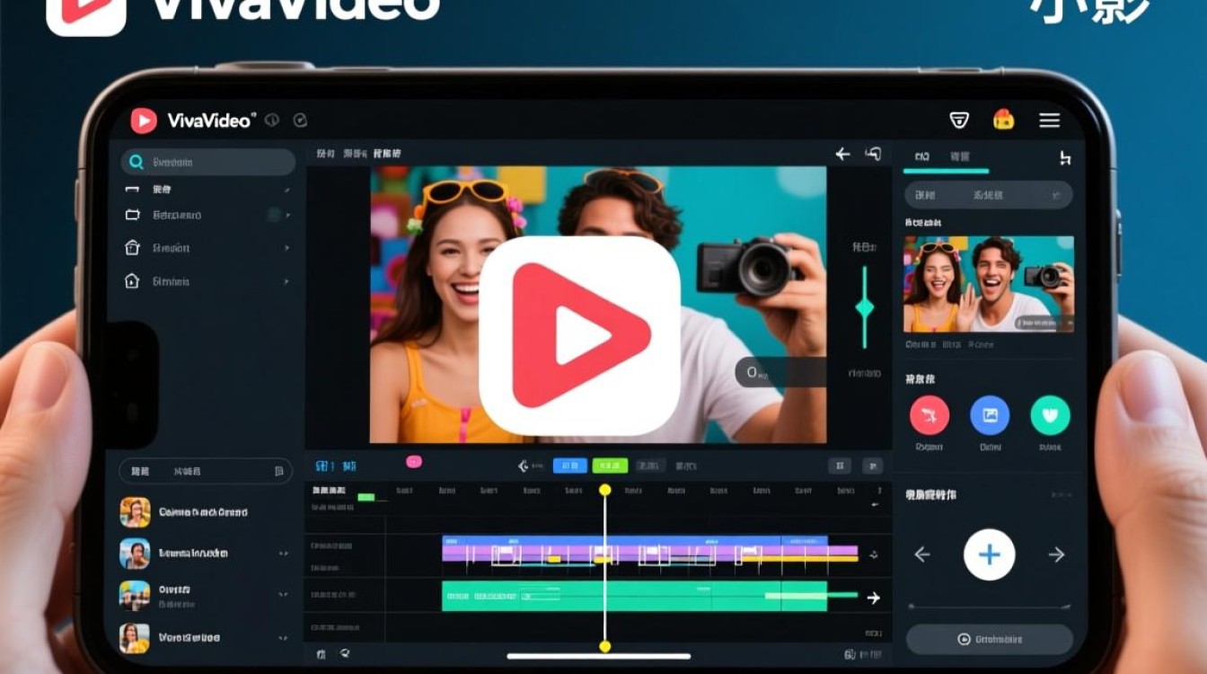Click the yellow playhead handle atop the timeline
The height and width of the screenshot is (674, 1207).
pyautogui.click(x=604, y=490)
